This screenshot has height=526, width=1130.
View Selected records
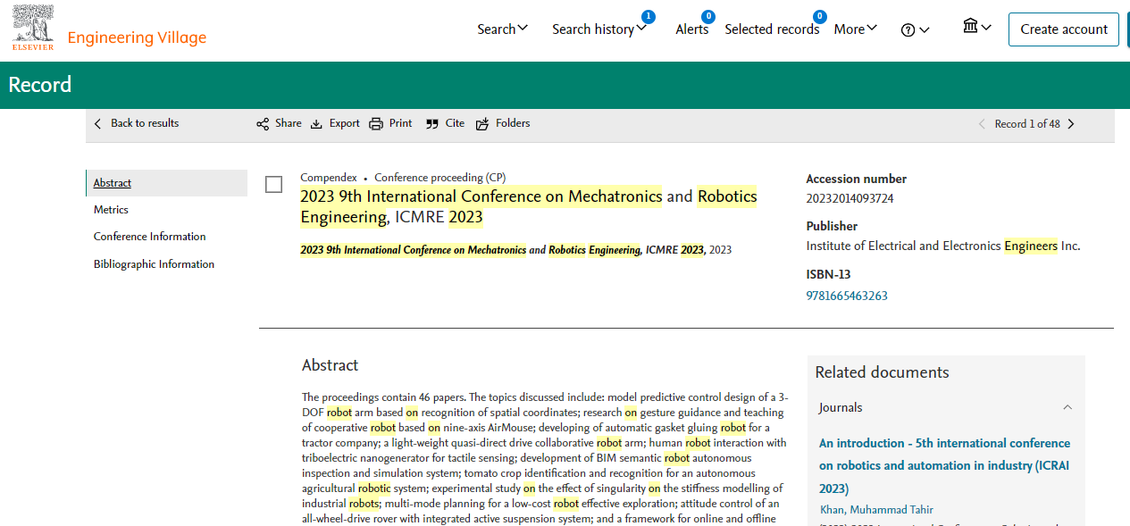[772, 29]
